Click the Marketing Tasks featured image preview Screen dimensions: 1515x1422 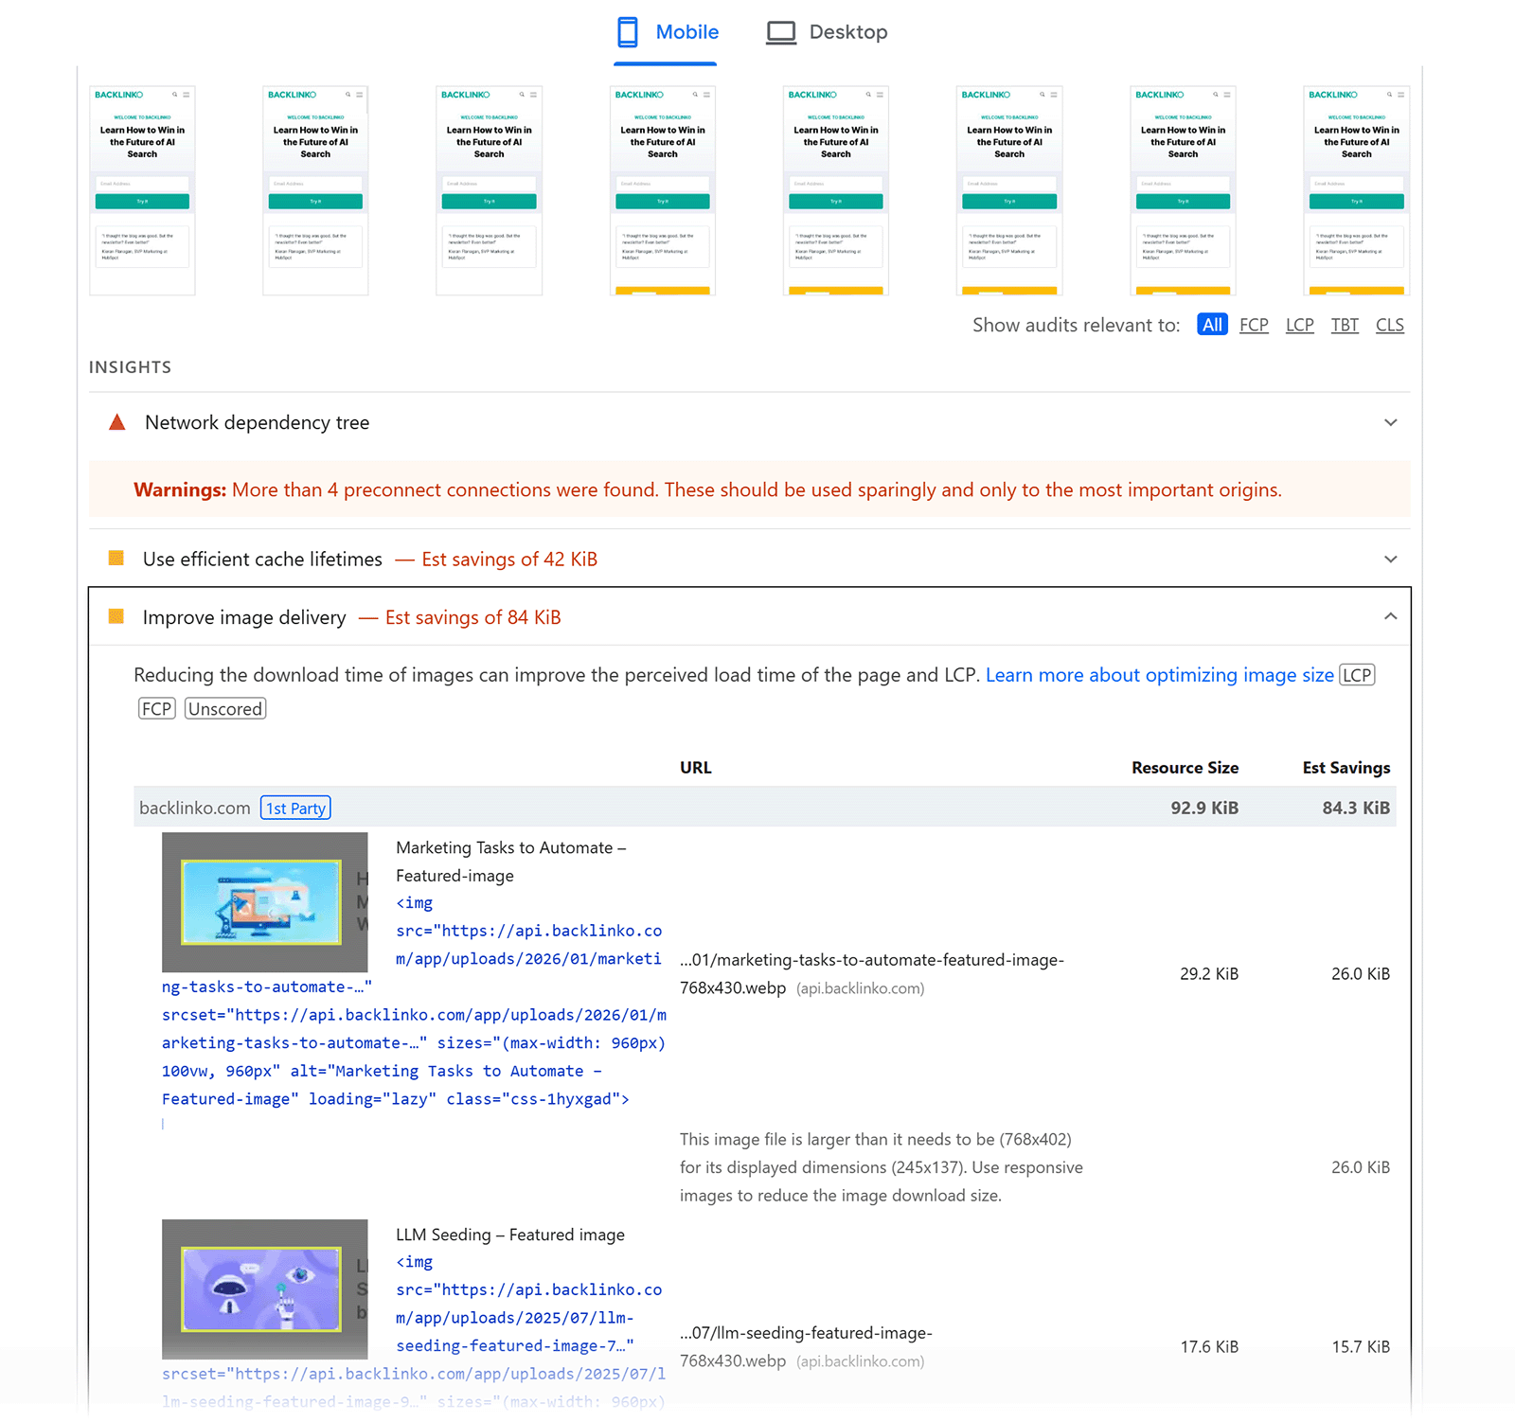click(264, 902)
